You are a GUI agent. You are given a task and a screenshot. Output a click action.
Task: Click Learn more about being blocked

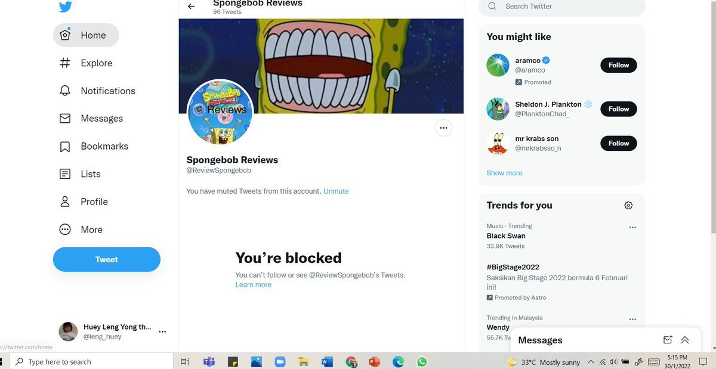pyautogui.click(x=254, y=285)
